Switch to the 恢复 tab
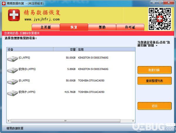The height and width of the screenshot is (133, 176). point(74,27)
